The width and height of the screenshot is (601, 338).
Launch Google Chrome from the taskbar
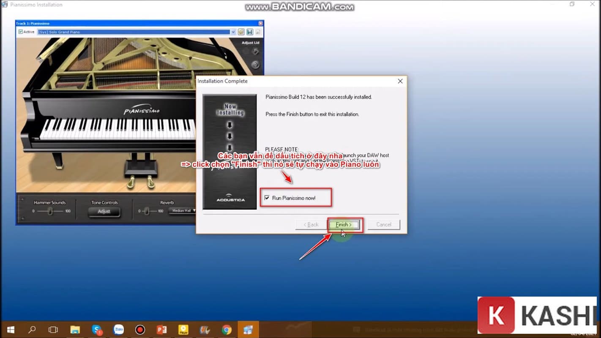tap(227, 330)
